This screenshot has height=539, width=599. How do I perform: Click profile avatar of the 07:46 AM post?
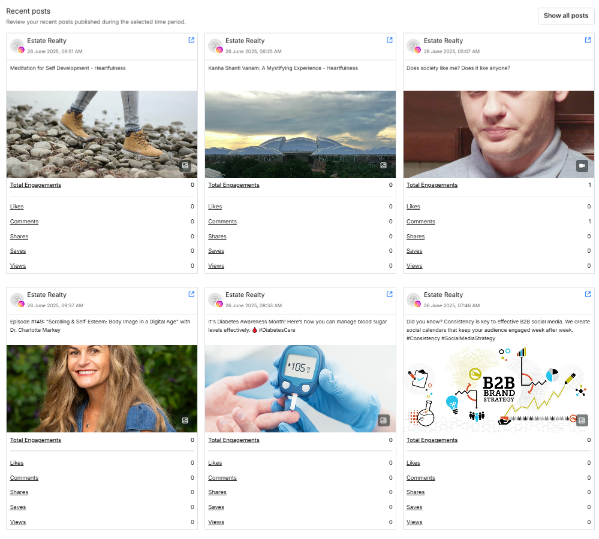coord(414,300)
